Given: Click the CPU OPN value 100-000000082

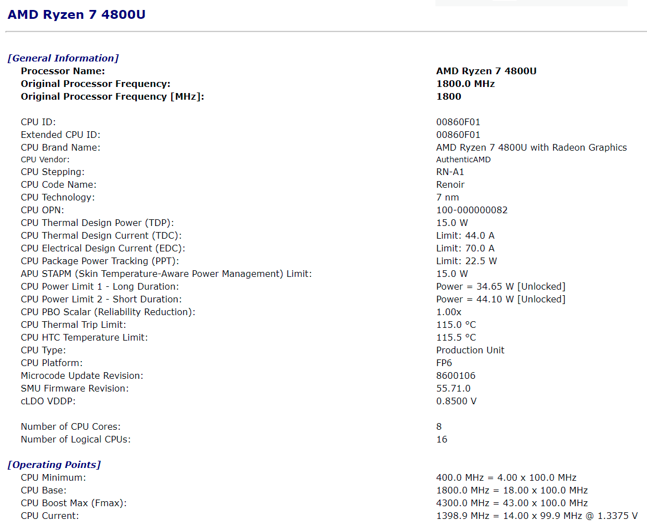Looking at the screenshot, I should point(471,210).
